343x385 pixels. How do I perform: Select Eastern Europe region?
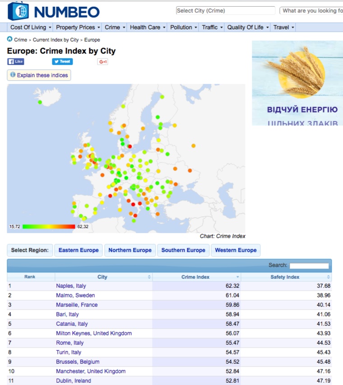coord(79,250)
